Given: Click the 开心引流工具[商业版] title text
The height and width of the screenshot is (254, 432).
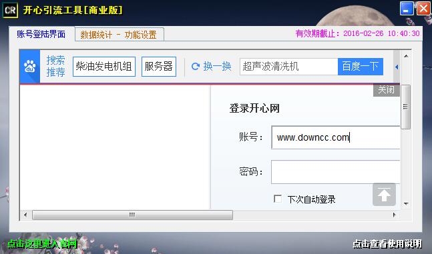Looking at the screenshot, I should point(73,10).
